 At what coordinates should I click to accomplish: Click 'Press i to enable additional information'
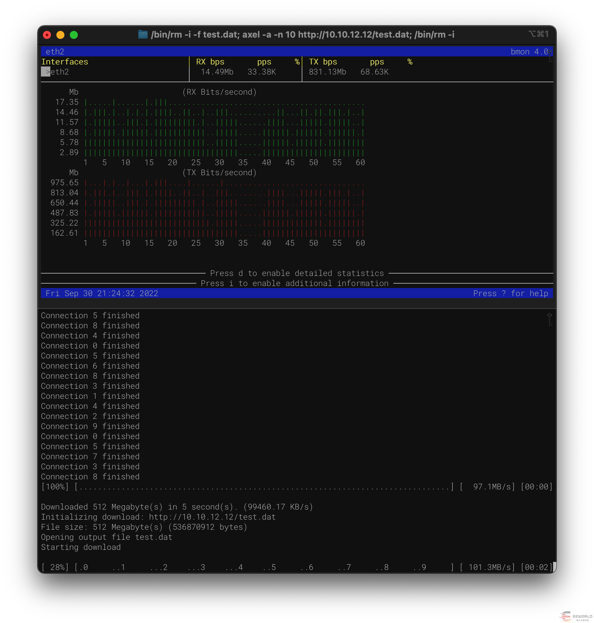(x=294, y=283)
